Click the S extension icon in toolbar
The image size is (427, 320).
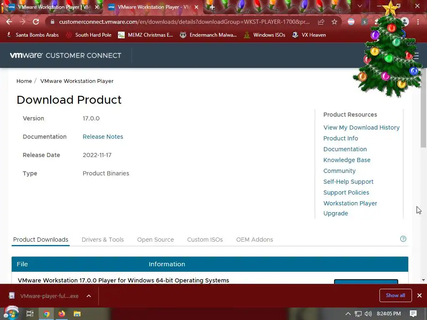[364, 22]
